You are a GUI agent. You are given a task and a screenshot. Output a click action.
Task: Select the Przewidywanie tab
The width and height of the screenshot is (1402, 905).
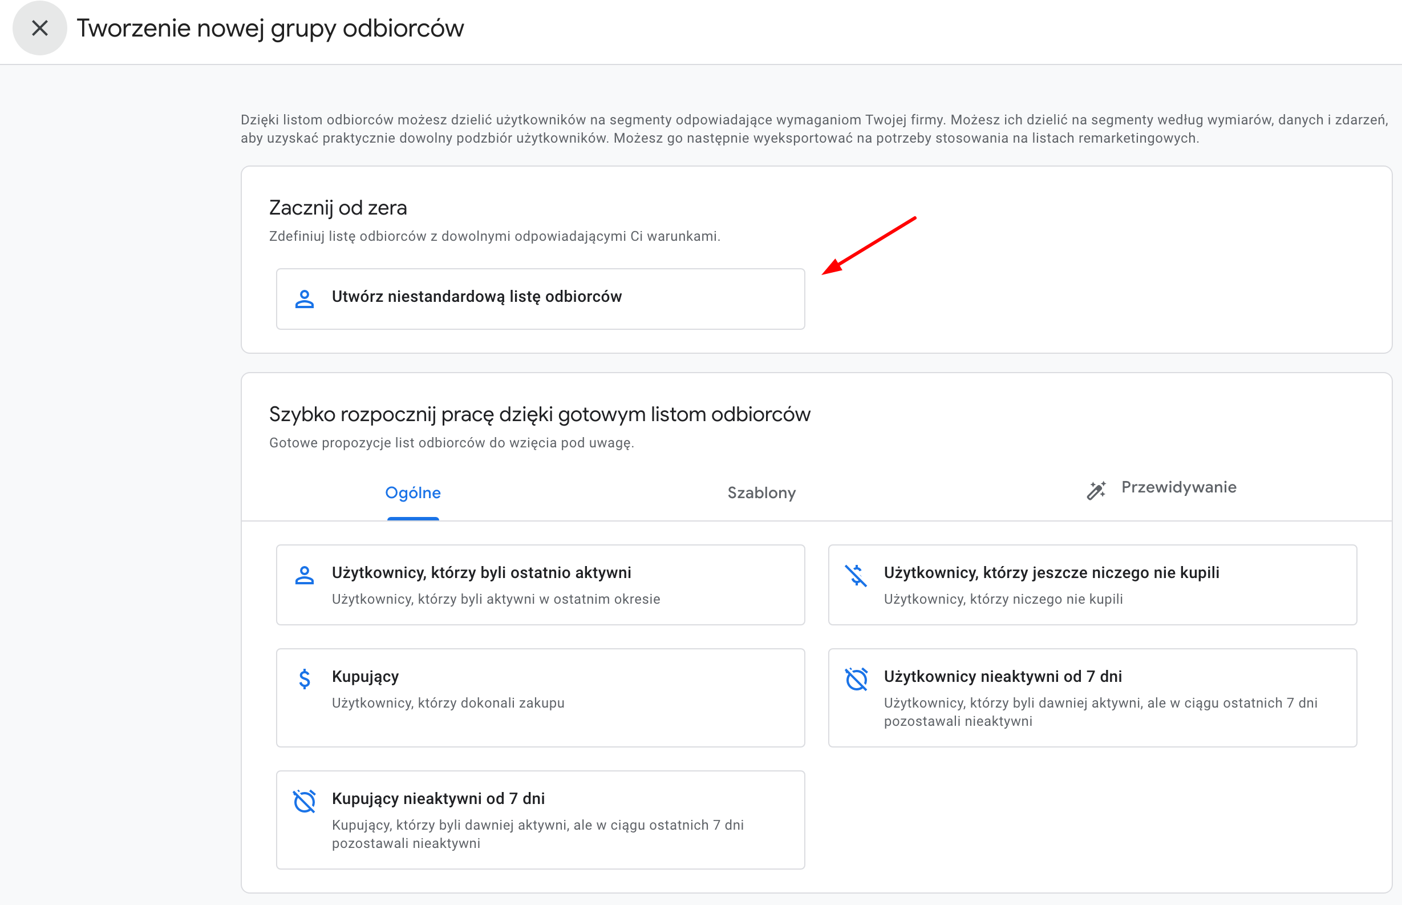pyautogui.click(x=1178, y=487)
